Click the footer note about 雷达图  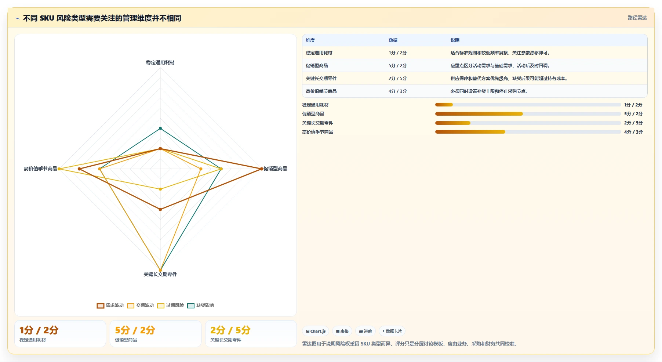(410, 344)
